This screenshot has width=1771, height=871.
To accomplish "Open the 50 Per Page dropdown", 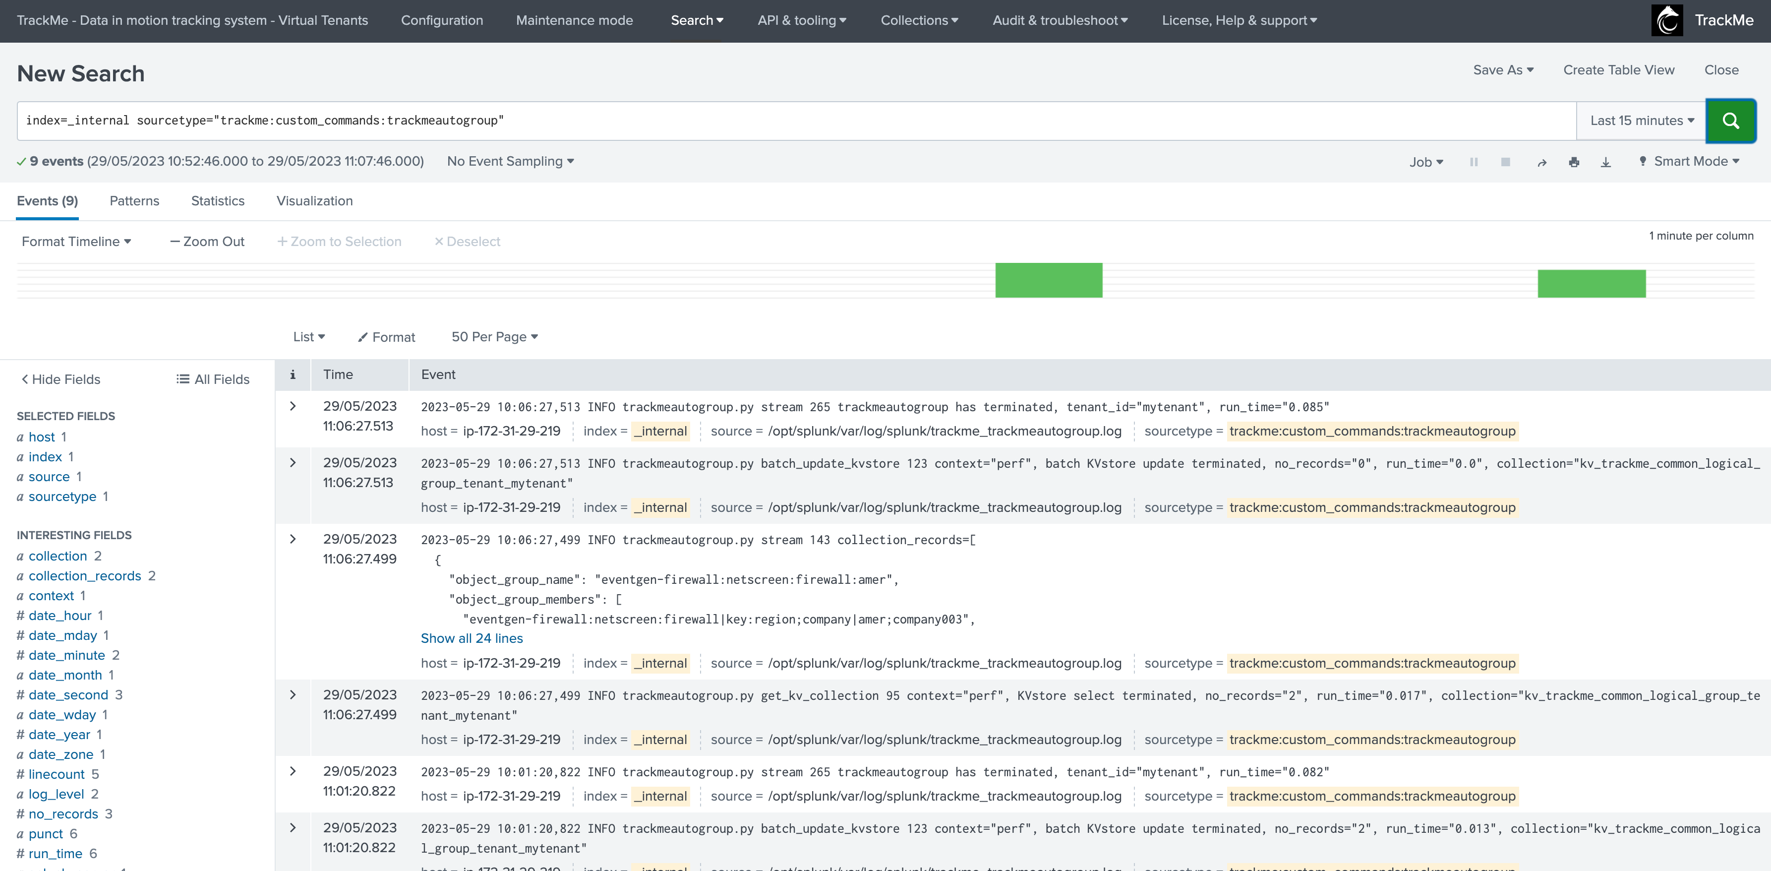I will [494, 336].
